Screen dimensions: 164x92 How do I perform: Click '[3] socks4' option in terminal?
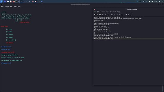point(10,34)
